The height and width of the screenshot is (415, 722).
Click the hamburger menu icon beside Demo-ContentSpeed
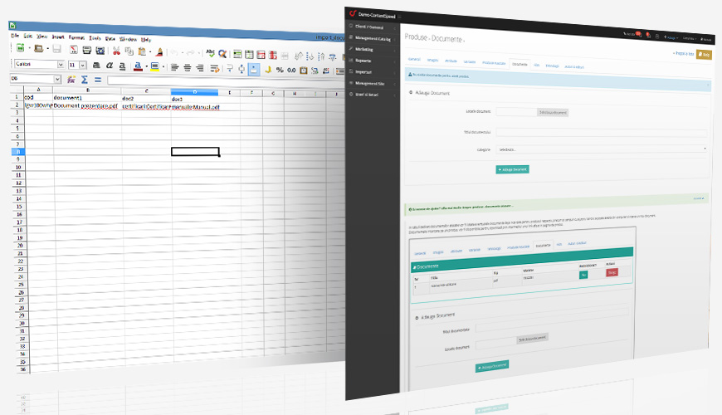[399, 16]
